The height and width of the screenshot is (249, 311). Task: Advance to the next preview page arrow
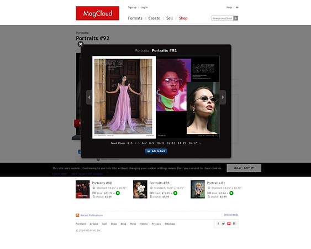tap(223, 97)
